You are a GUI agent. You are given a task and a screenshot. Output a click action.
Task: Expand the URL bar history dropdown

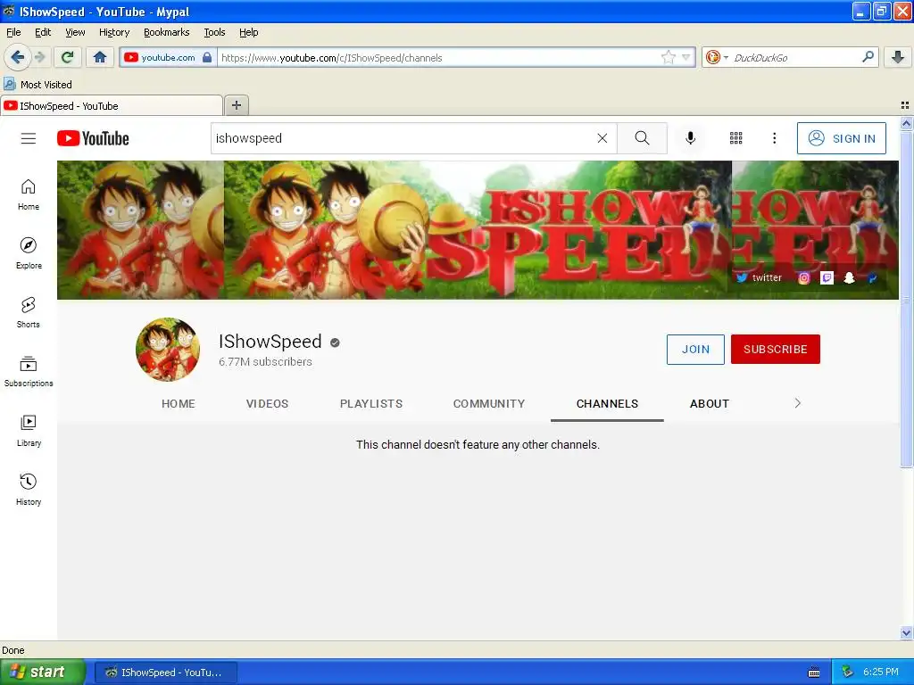[686, 57]
